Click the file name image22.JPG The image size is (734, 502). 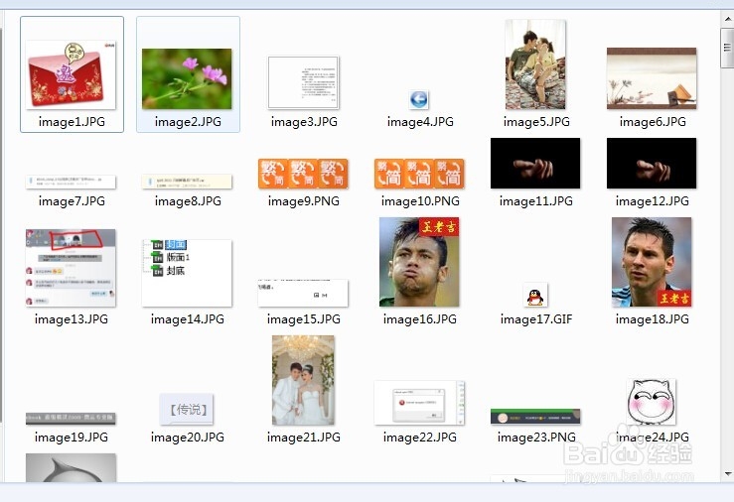(419, 438)
